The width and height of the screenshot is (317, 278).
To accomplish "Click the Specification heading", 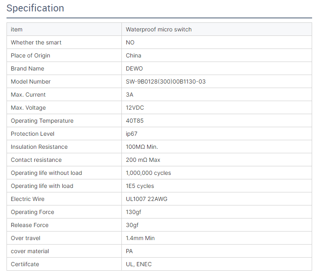I will (x=35, y=8).
